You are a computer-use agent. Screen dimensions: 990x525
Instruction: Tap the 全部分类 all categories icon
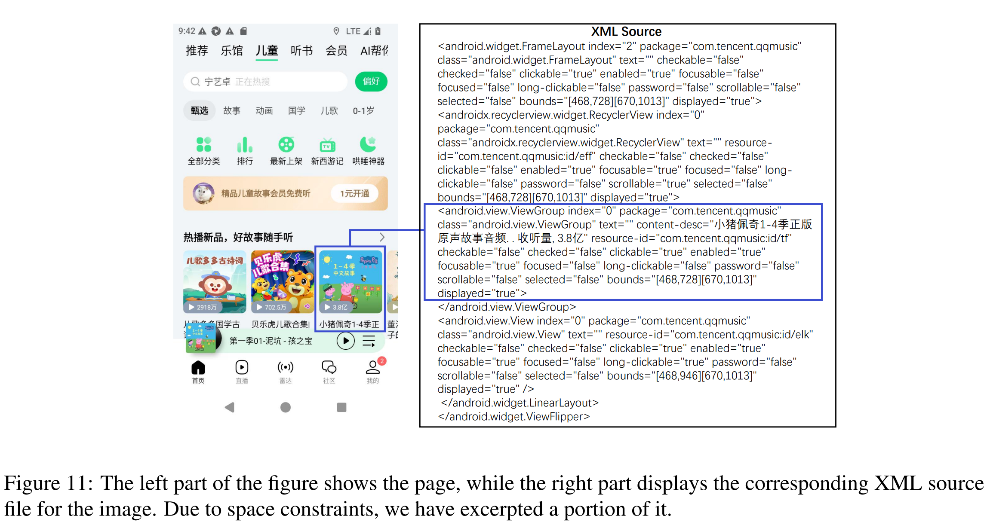[203, 145]
